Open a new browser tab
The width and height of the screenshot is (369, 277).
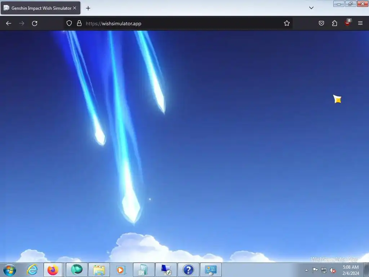pyautogui.click(x=88, y=8)
